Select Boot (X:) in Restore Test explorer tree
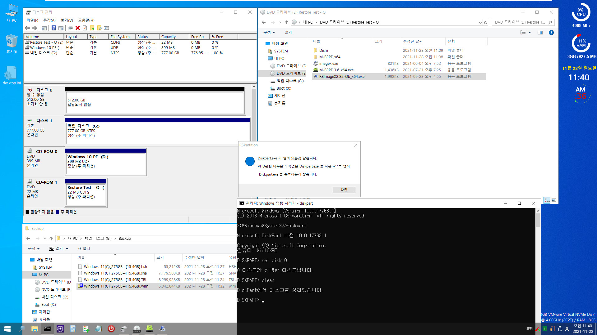 click(284, 88)
